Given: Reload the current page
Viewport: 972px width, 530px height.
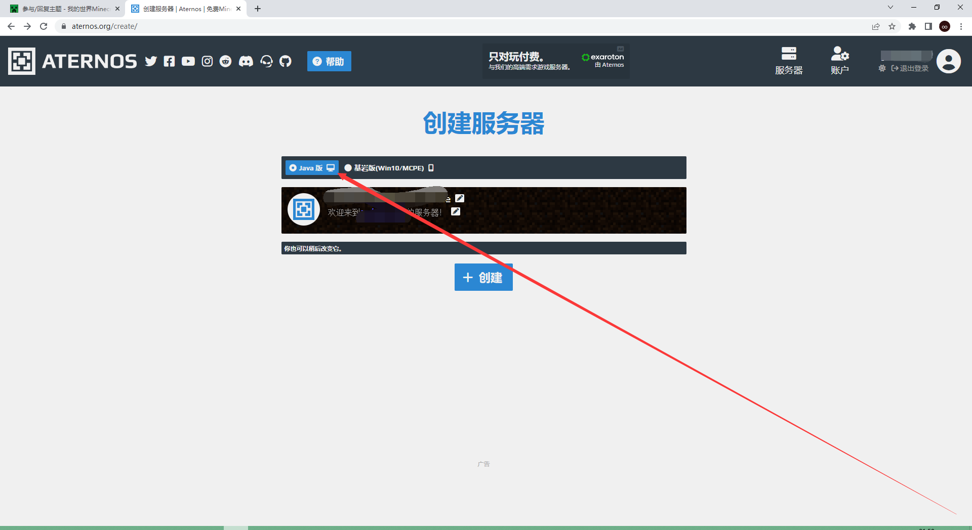Looking at the screenshot, I should point(44,26).
